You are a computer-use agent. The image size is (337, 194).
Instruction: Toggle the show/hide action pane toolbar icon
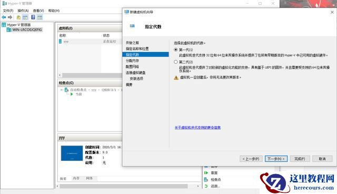click(x=40, y=17)
